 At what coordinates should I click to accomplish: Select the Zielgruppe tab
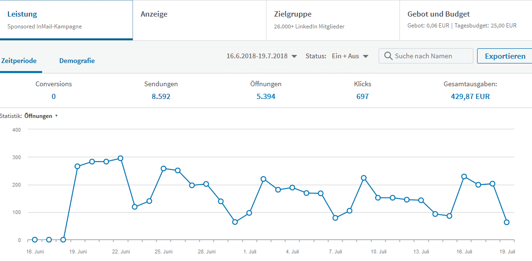[x=333, y=20]
